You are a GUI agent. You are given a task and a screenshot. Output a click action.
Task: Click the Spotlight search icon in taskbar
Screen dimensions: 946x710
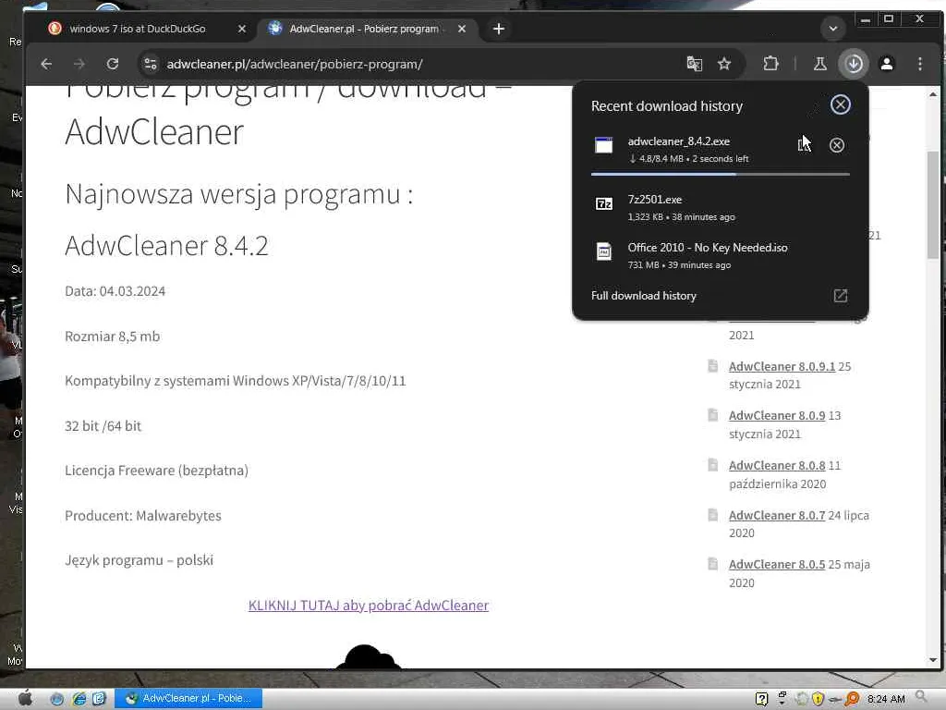point(921,698)
